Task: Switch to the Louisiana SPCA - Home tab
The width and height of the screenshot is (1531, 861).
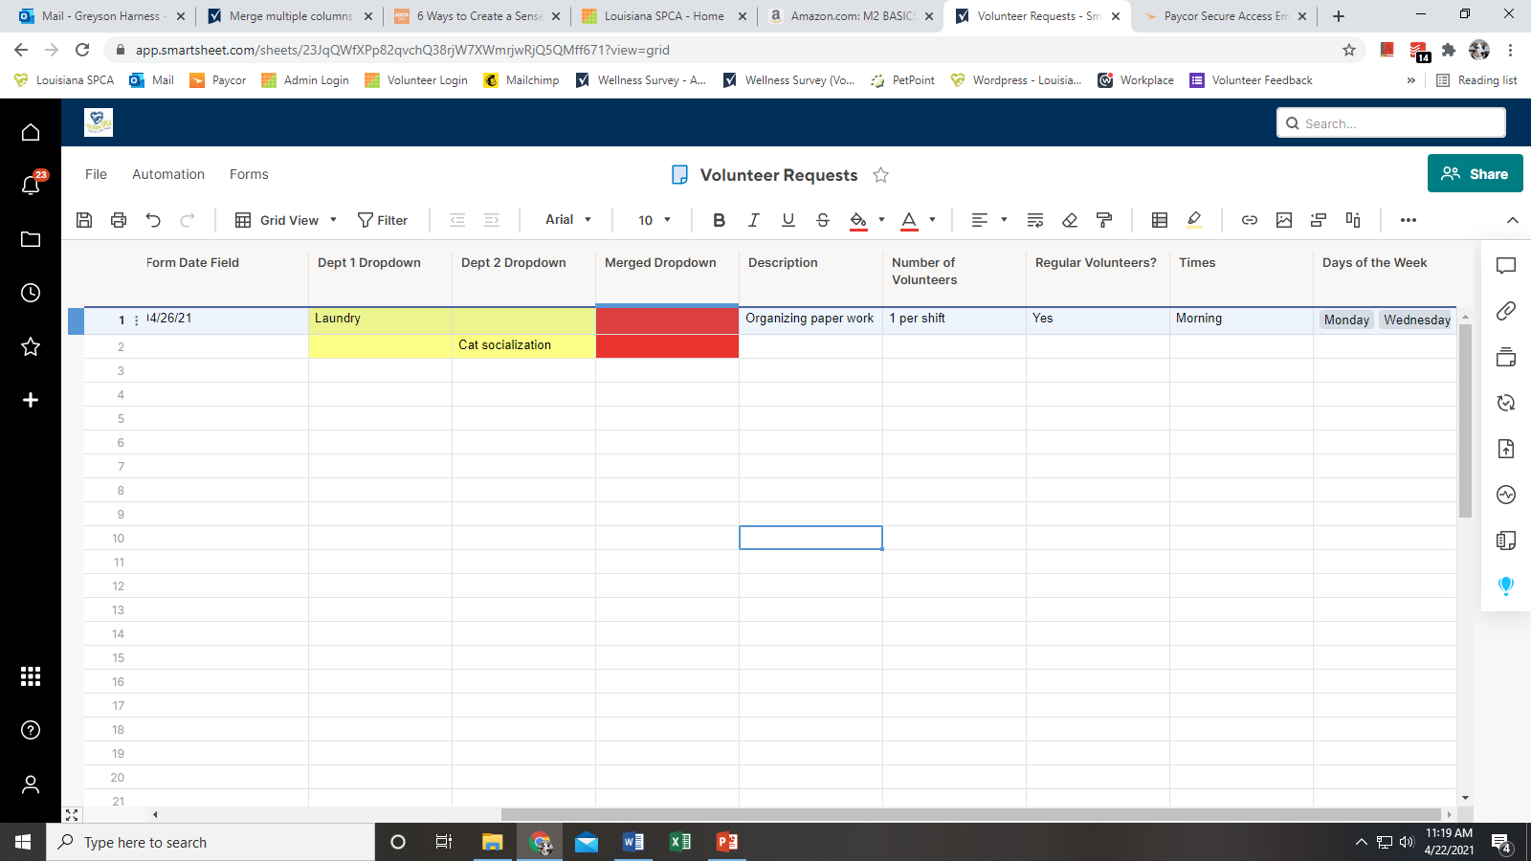Action: point(664,16)
